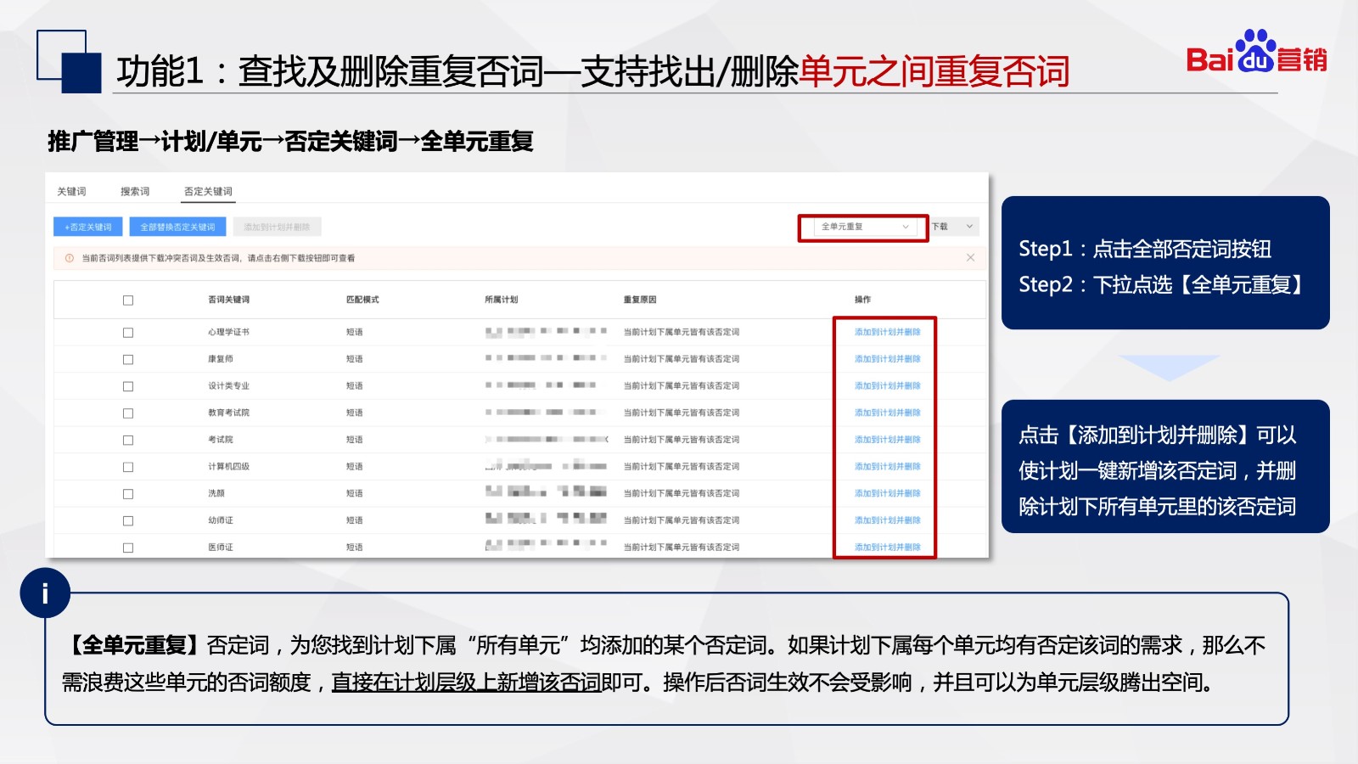This screenshot has width=1358, height=764.
Task: Click 添加到计划并删除 for 计算机四级
Action: tap(887, 466)
